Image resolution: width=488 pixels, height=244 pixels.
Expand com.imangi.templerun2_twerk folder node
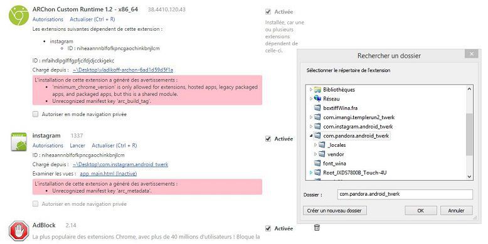point(310,117)
